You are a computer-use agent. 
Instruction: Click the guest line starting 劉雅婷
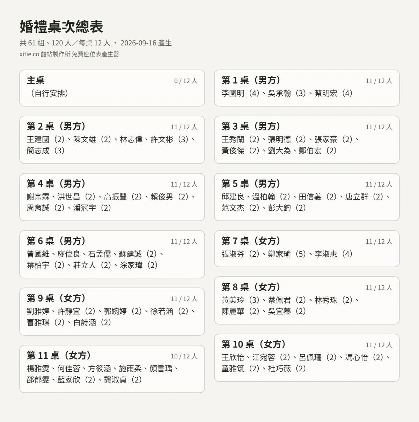point(111,311)
